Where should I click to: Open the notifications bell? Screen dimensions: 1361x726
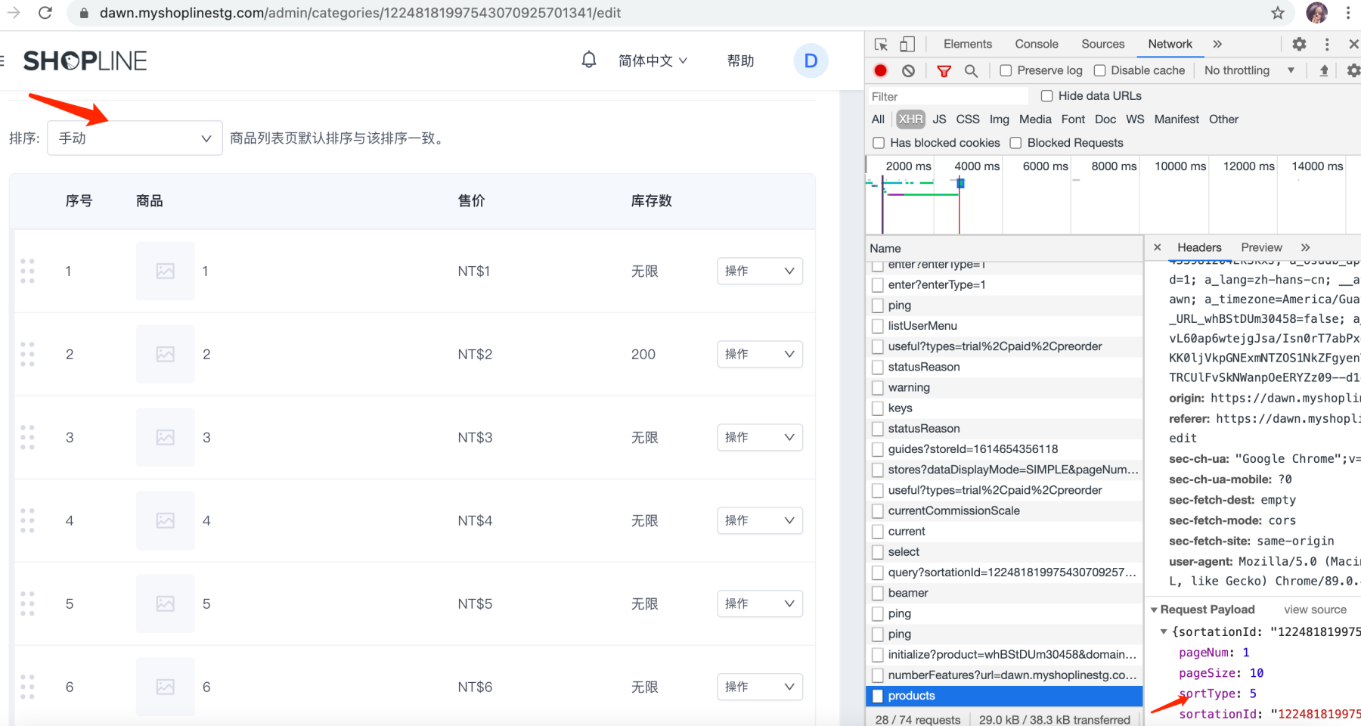coord(589,60)
